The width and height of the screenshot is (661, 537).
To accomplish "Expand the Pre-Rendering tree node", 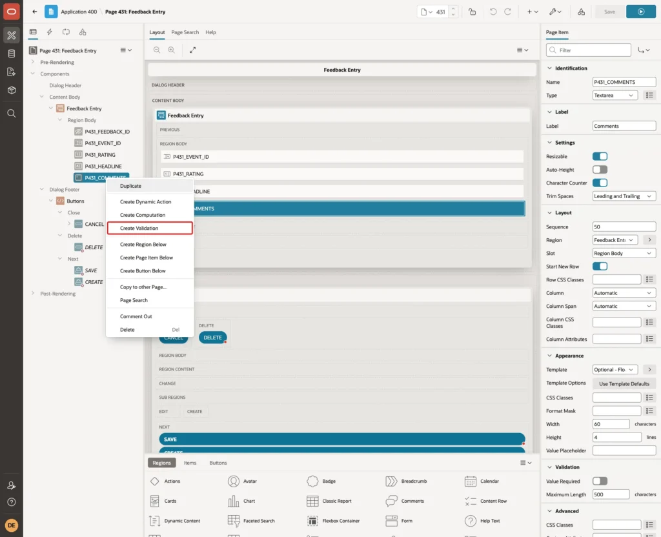I will [x=32, y=62].
